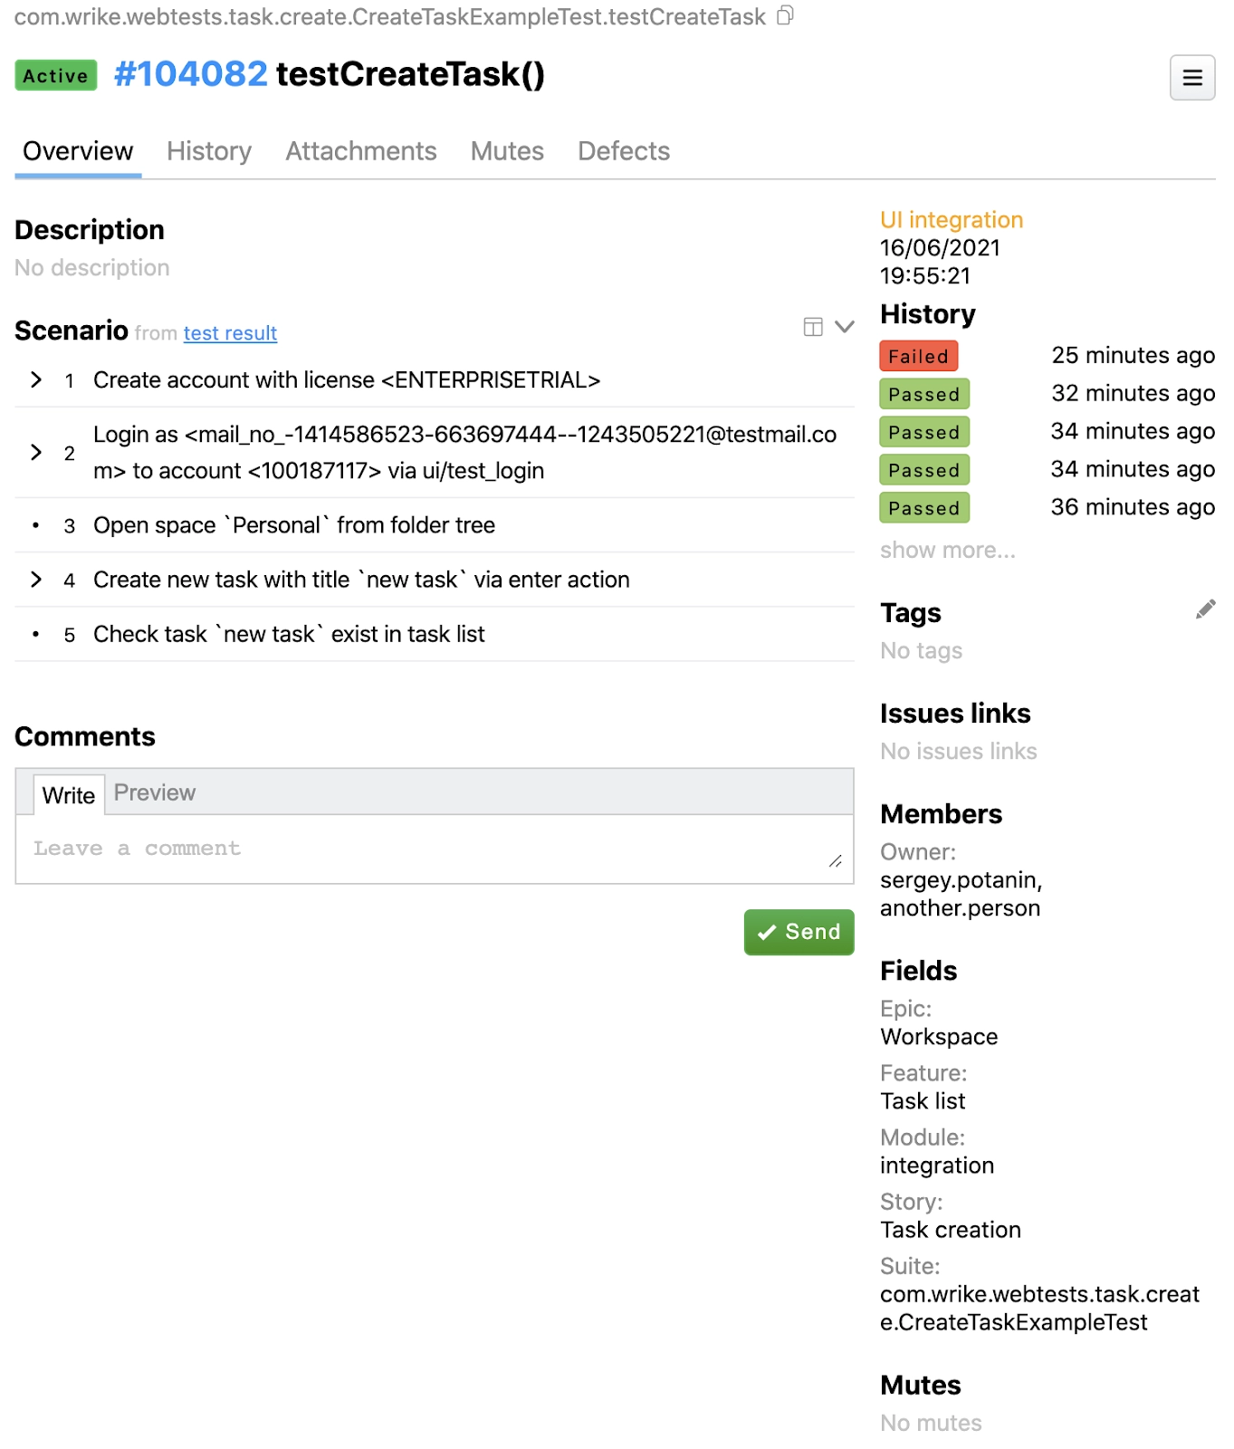Screen dimensions: 1234x1449
Task: Open the scenario dropdown chevron
Action: tap(844, 327)
